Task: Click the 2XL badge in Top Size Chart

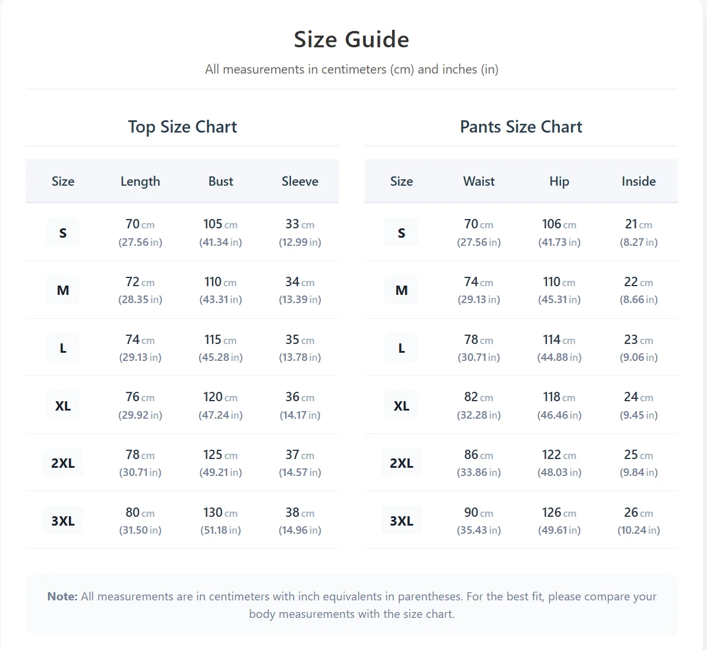Action: [63, 463]
